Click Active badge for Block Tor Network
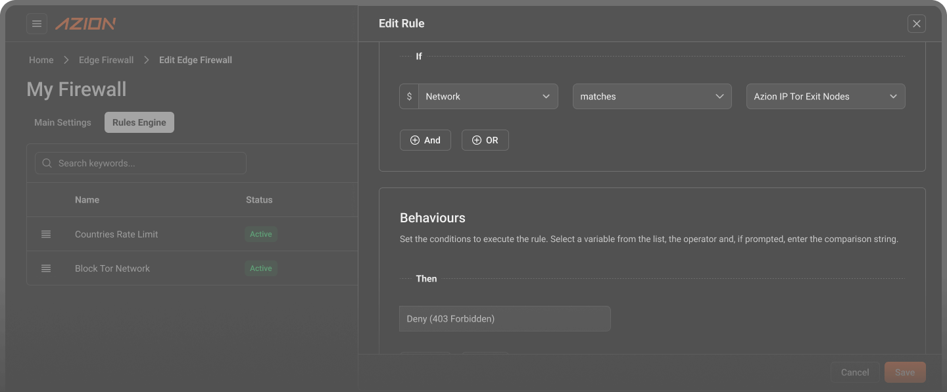The image size is (947, 392). (x=261, y=268)
